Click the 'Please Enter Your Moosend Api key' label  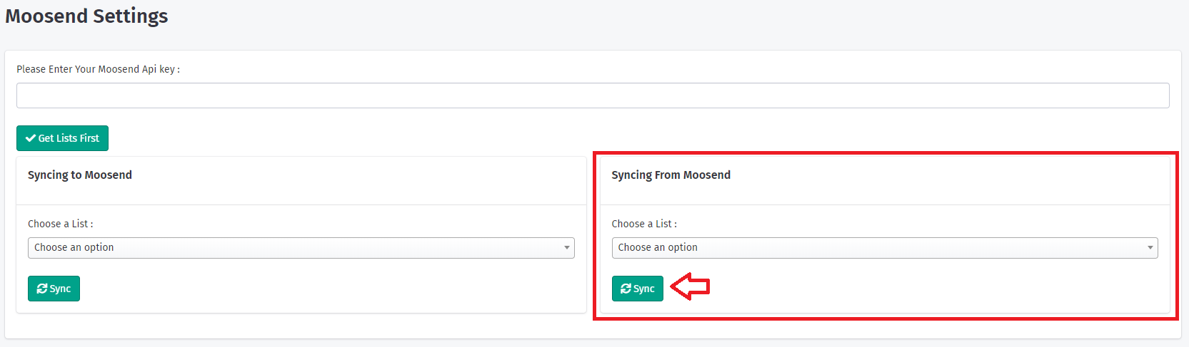pyautogui.click(x=98, y=69)
